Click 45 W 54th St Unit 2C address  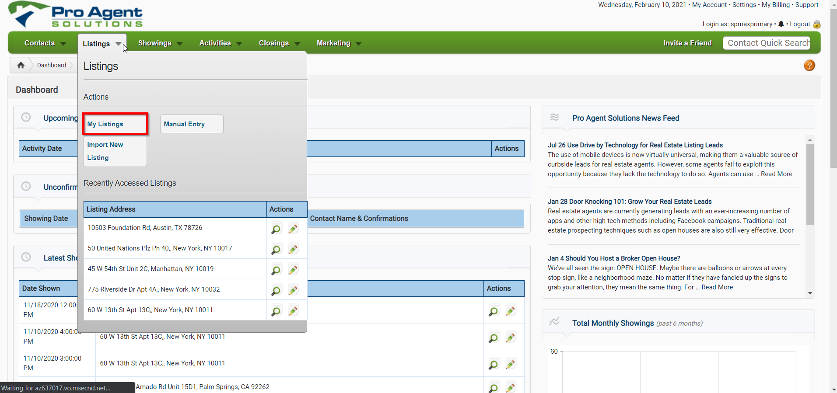tap(151, 269)
